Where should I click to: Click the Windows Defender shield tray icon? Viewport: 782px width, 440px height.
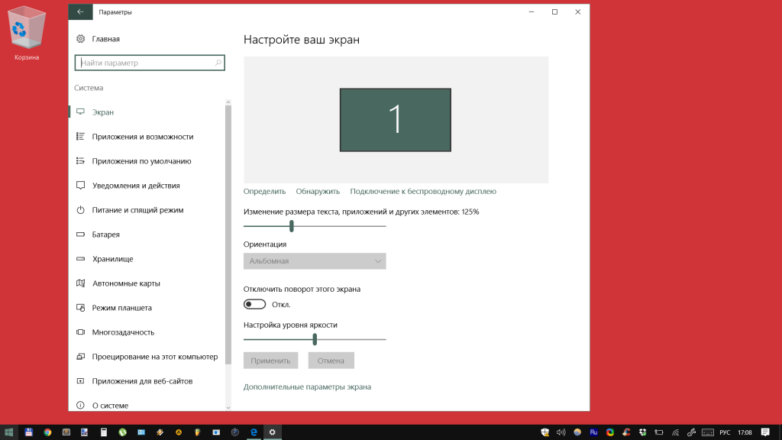(545, 432)
